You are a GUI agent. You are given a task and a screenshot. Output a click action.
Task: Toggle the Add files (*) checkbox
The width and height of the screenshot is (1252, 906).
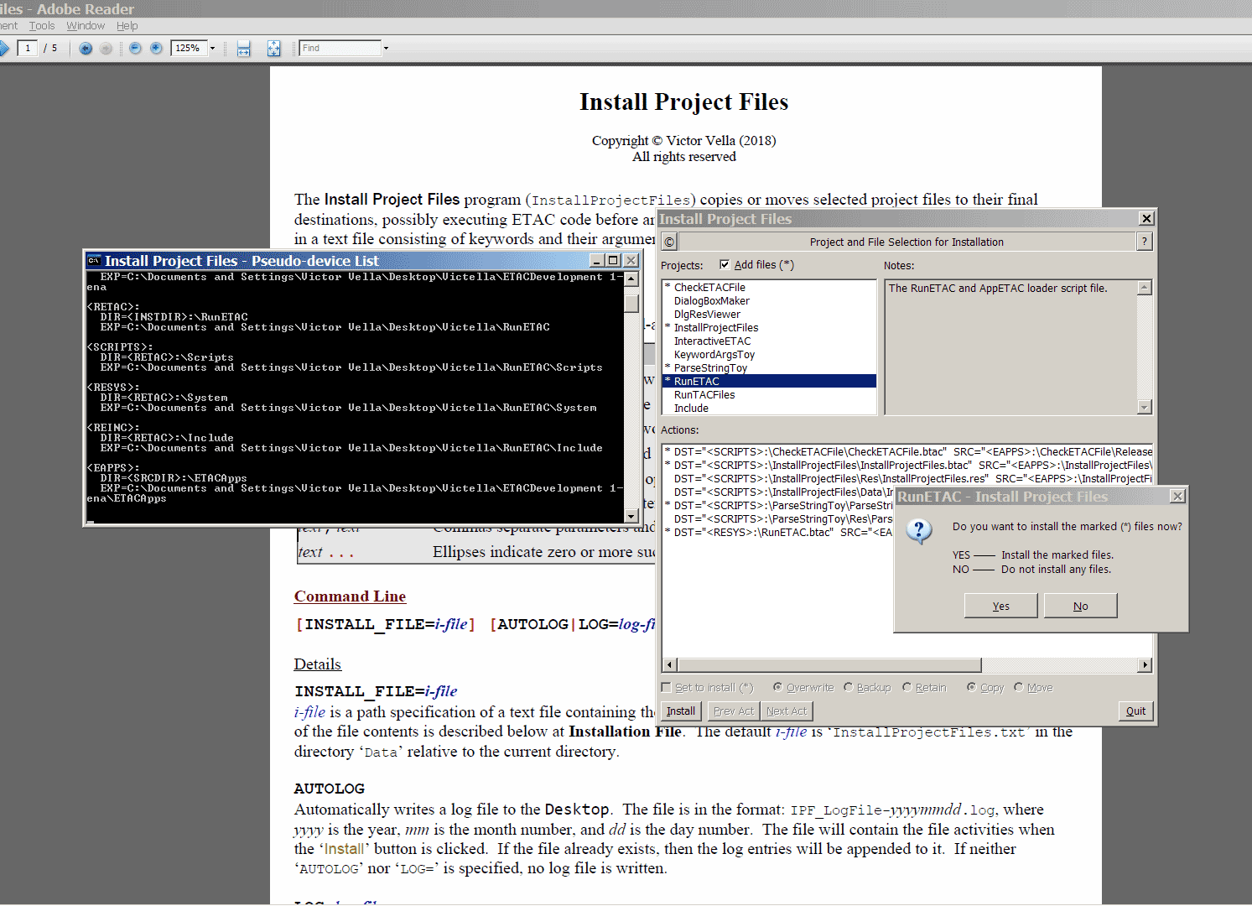click(725, 264)
